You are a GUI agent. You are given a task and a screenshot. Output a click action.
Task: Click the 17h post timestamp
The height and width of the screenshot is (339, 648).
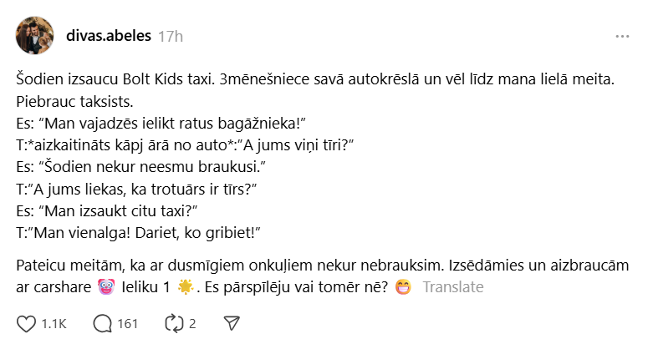pos(171,36)
